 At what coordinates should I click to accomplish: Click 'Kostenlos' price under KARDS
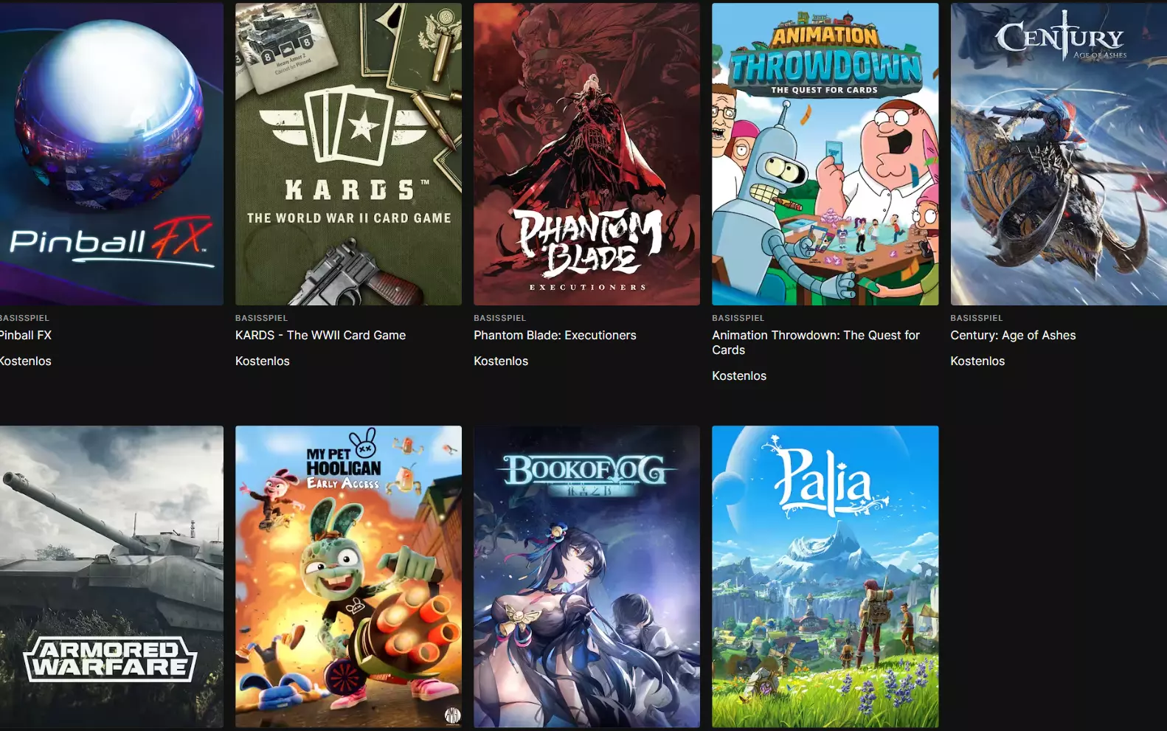pyautogui.click(x=263, y=361)
